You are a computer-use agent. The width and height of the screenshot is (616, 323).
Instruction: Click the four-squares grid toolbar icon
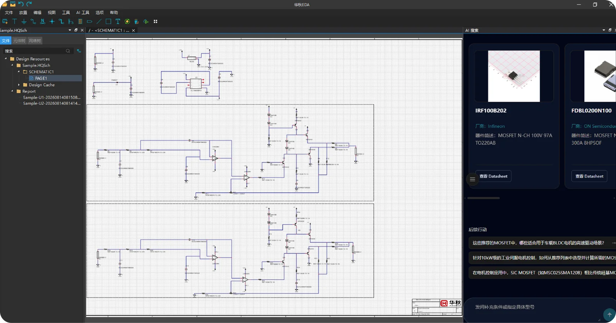tap(156, 22)
